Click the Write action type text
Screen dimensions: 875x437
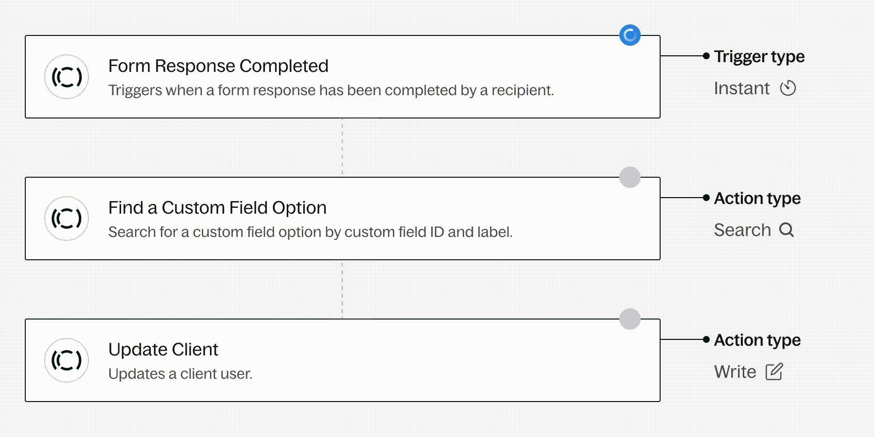(x=735, y=372)
